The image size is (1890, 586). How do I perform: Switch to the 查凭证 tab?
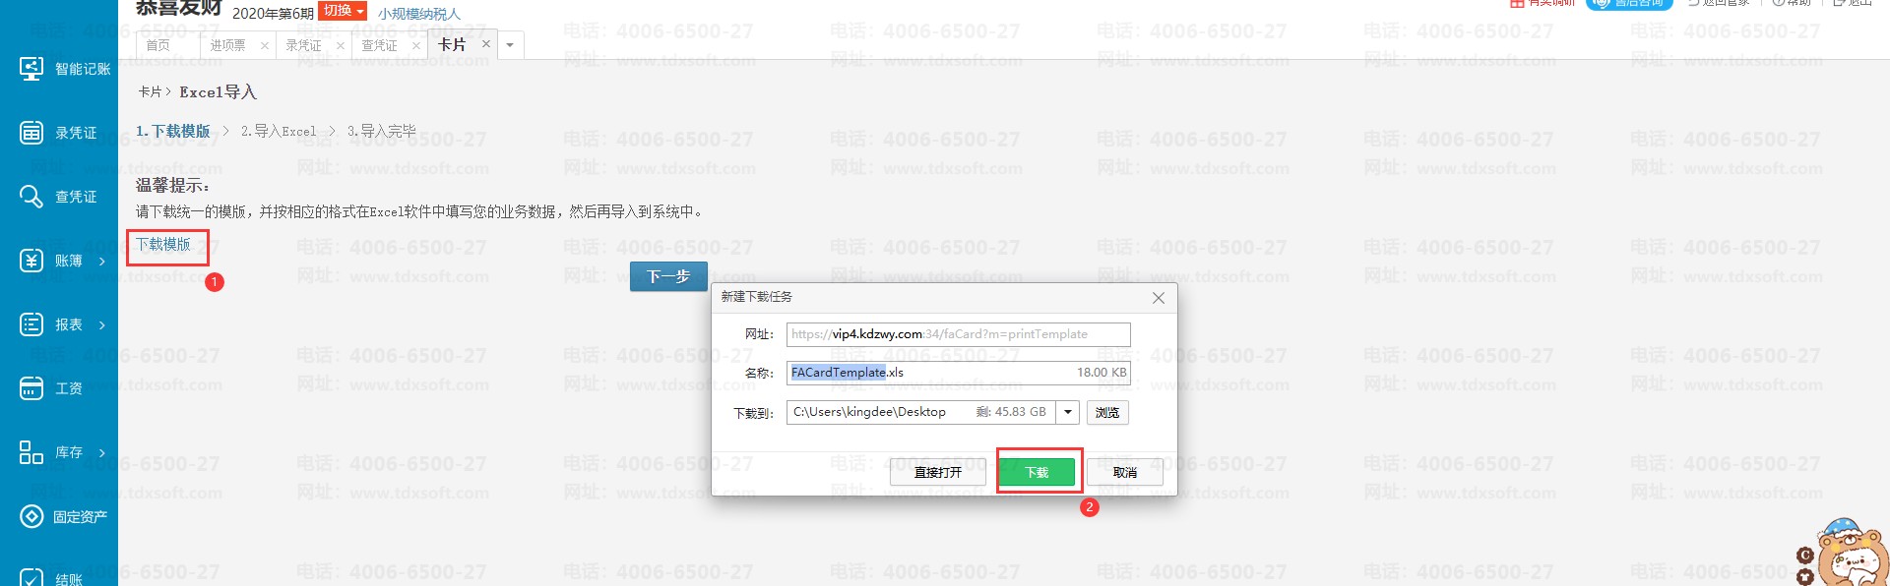click(x=379, y=45)
